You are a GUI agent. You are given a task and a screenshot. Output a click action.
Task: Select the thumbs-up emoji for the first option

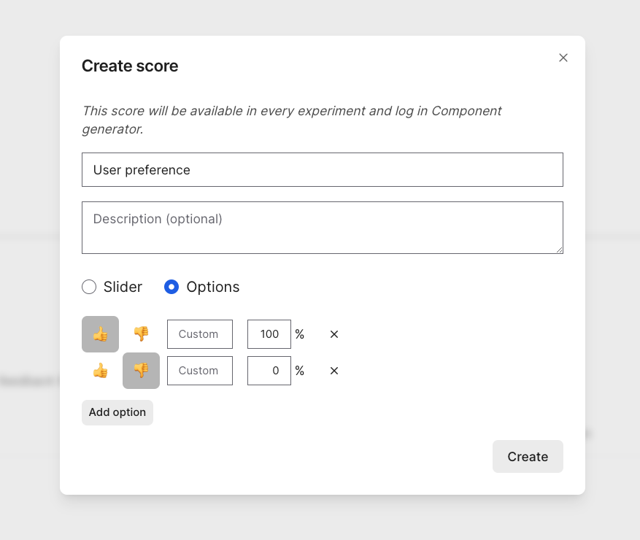[x=100, y=333]
